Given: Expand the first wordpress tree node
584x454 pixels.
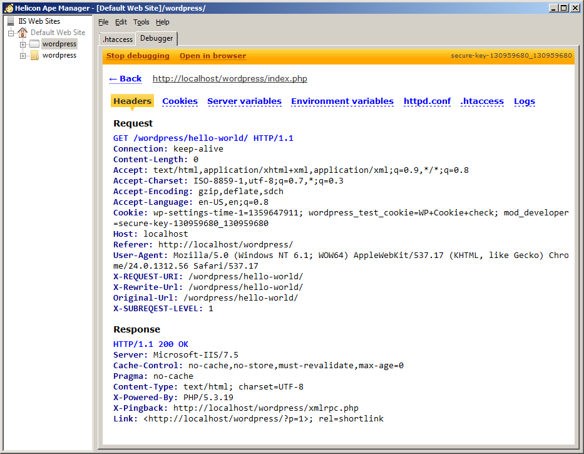Looking at the screenshot, I should (x=23, y=44).
